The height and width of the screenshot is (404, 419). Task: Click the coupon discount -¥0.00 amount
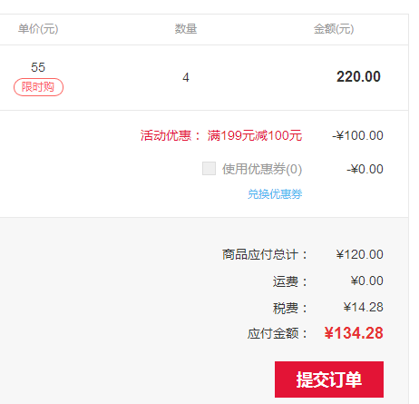(x=365, y=169)
